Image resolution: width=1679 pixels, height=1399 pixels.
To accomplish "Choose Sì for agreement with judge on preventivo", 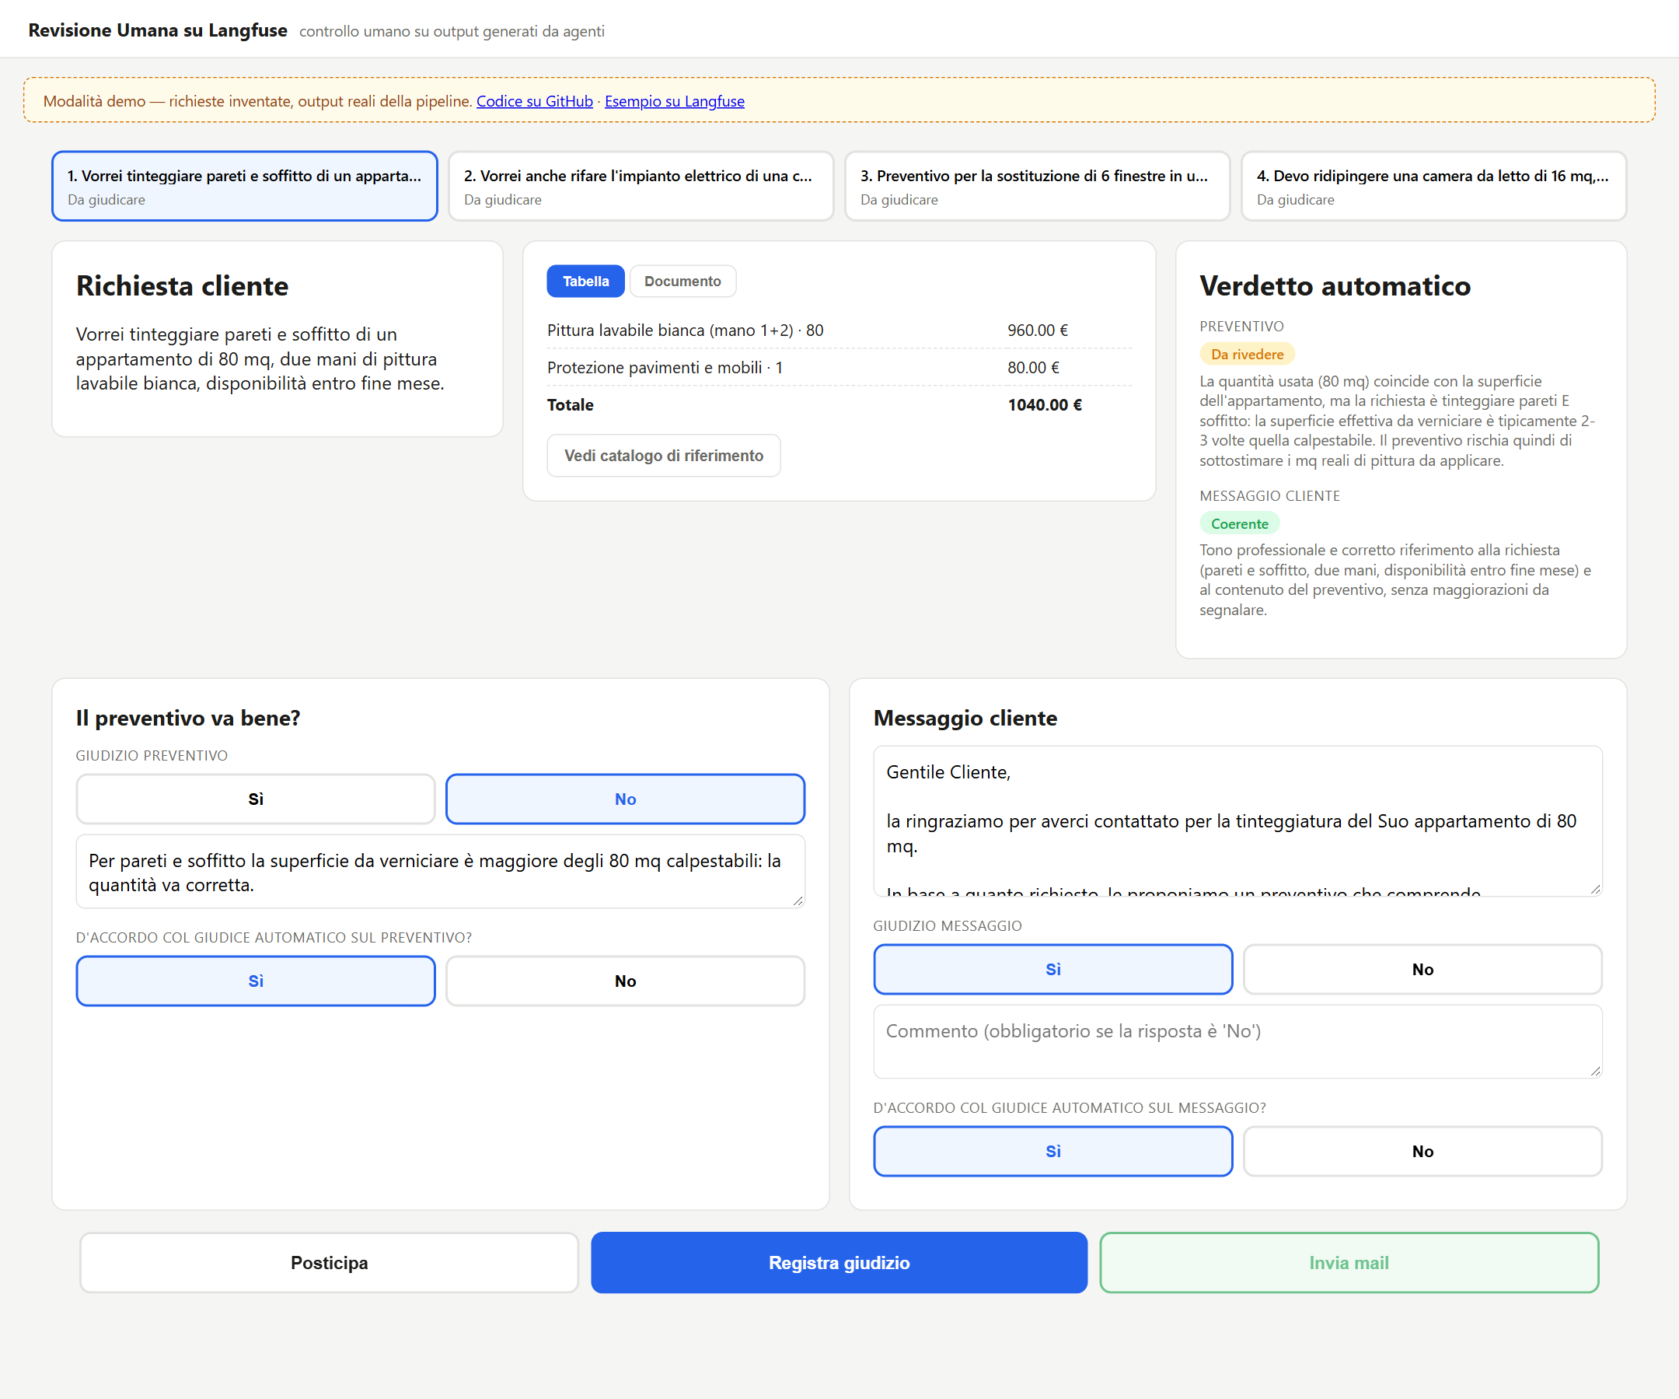I will 256,981.
